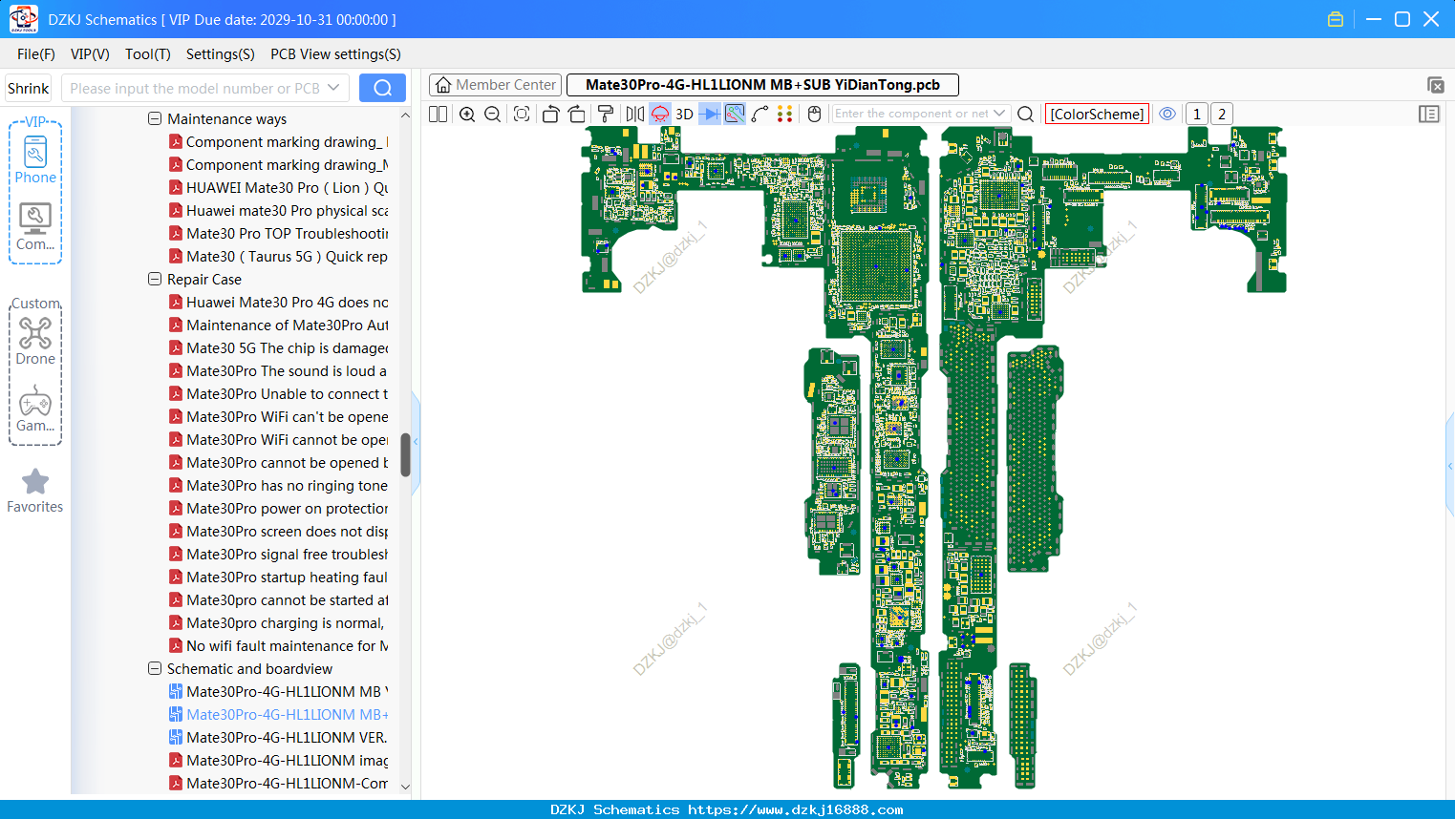Screen dimensions: 1455x819
Task: Toggle the red dome view icon
Action: tap(660, 114)
